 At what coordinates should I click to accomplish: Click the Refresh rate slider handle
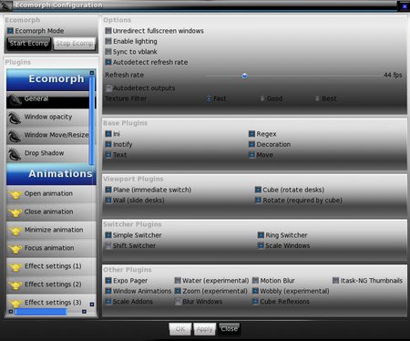244,76
